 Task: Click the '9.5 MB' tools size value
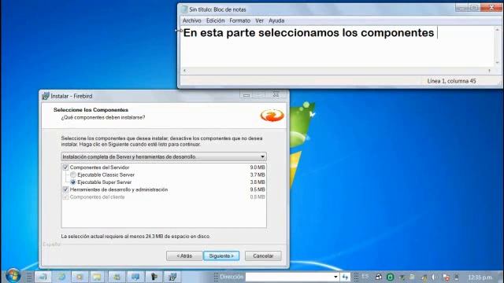coord(258,189)
